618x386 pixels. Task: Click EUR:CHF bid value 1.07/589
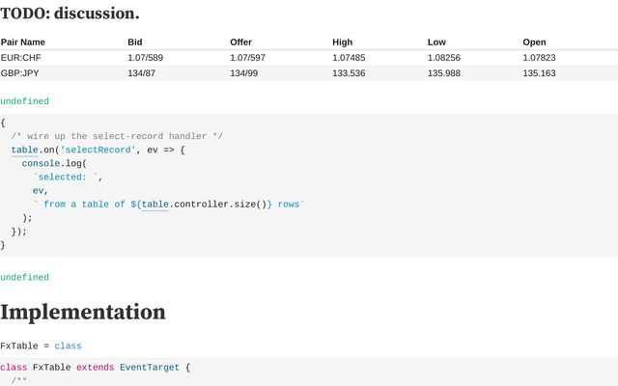(x=146, y=58)
